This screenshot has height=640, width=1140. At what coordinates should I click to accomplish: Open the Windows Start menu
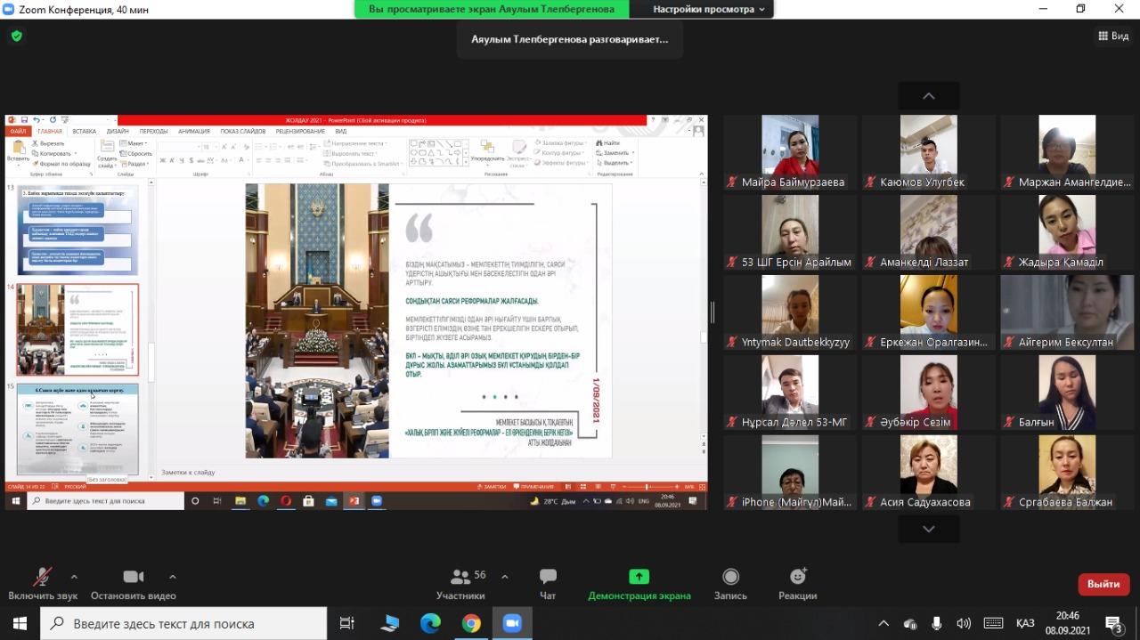(x=20, y=623)
